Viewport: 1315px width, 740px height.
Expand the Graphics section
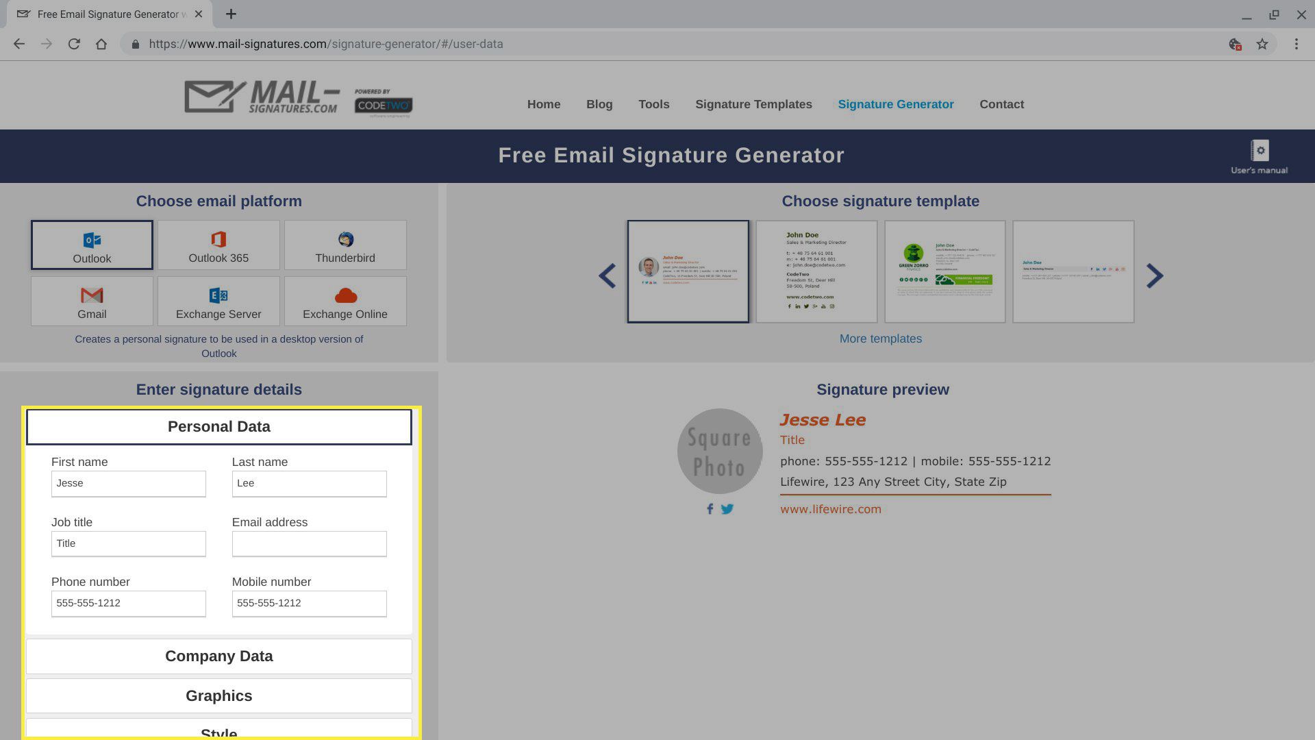coord(218,695)
